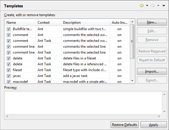The height and width of the screenshot is (130, 169).
Task: Click template list scroll up arrow
Action: (x=132, y=22)
